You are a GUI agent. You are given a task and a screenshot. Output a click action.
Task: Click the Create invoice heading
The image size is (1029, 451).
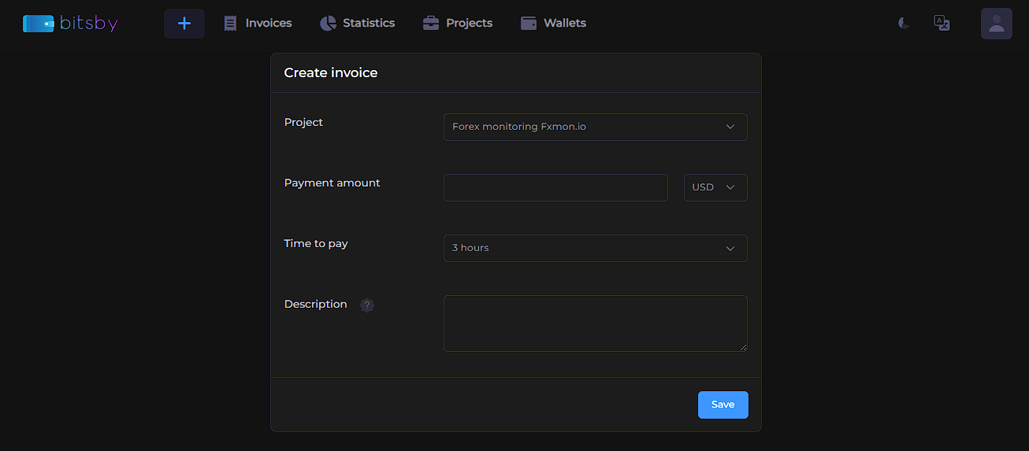(x=331, y=72)
